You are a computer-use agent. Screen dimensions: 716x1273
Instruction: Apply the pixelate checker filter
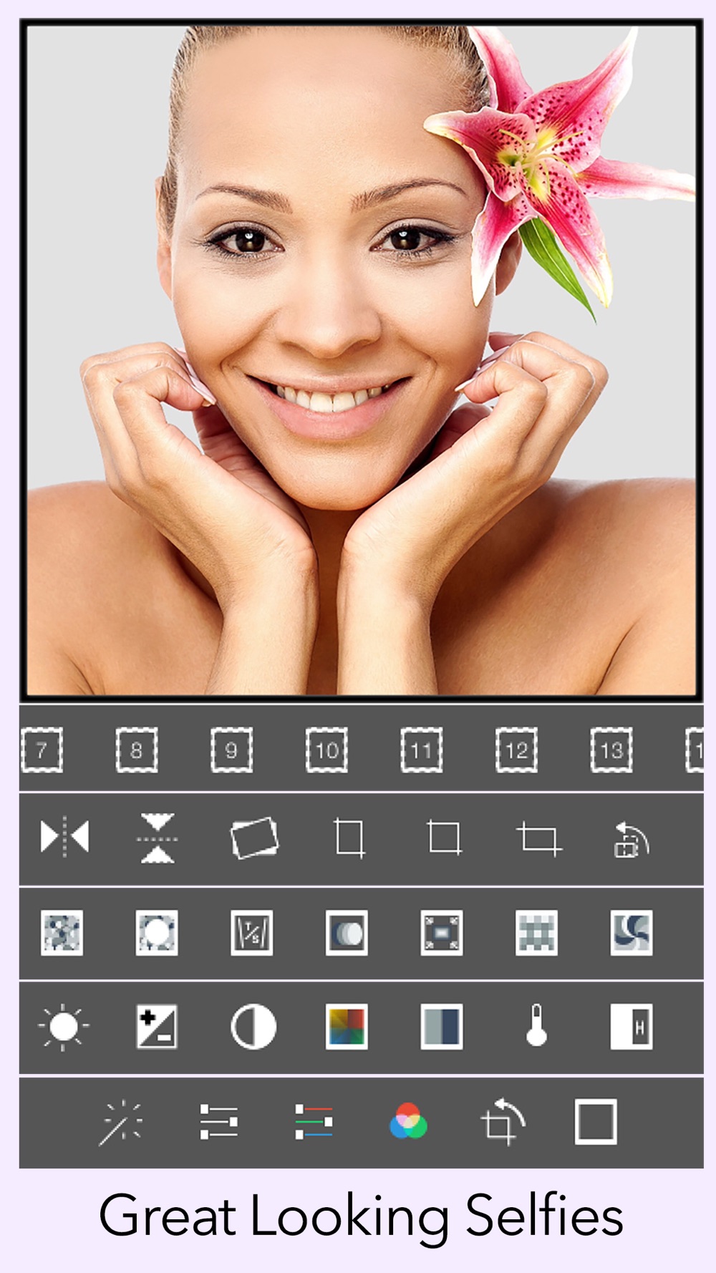click(x=536, y=933)
